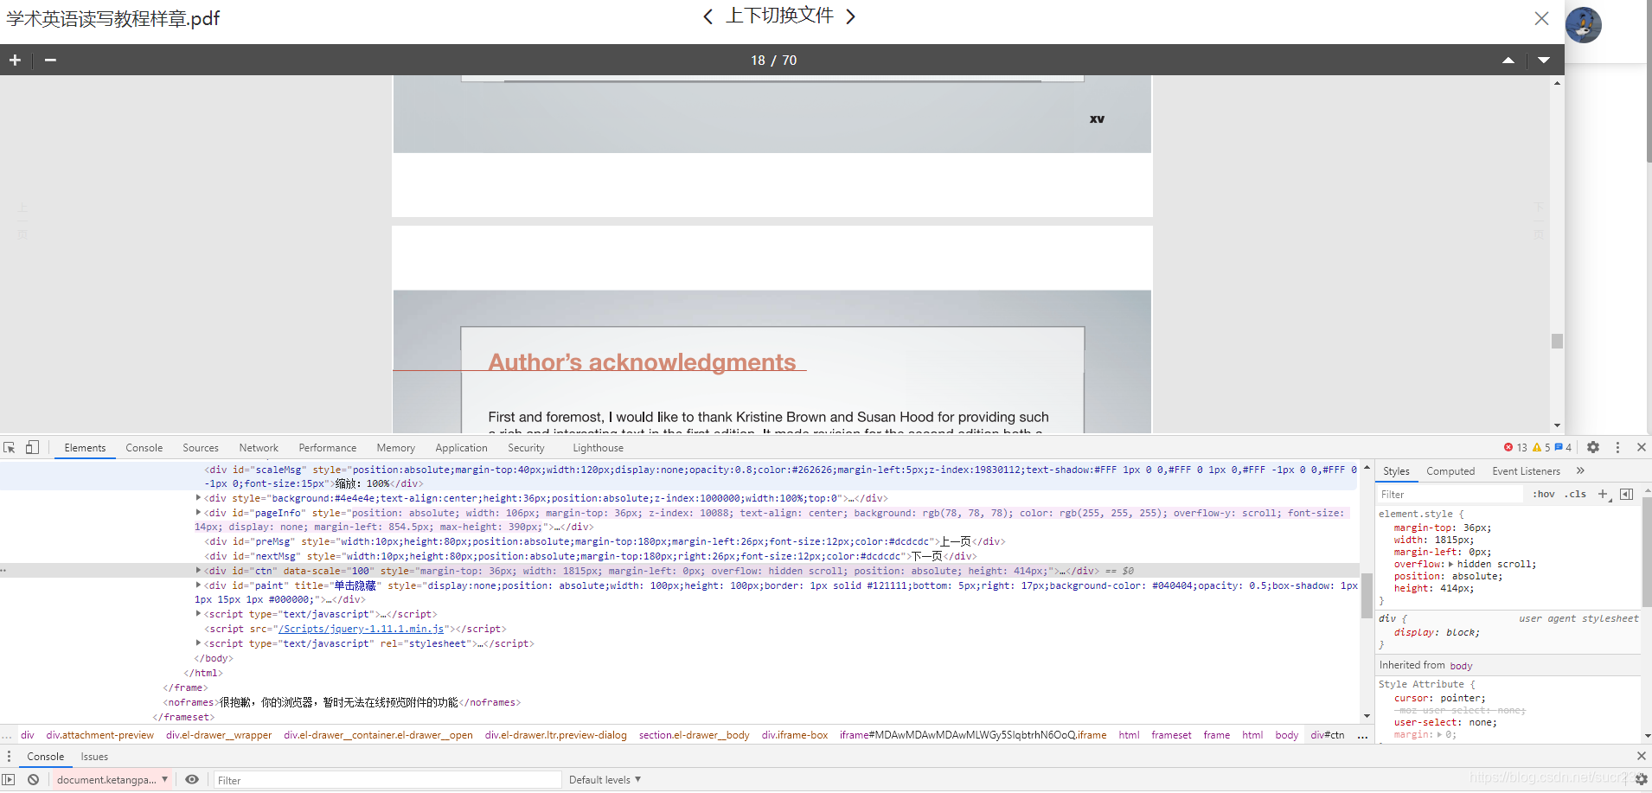Select body in the breadcrumb trail

click(x=1287, y=734)
